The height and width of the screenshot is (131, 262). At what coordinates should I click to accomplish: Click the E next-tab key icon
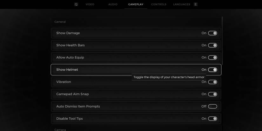coord(196,4)
